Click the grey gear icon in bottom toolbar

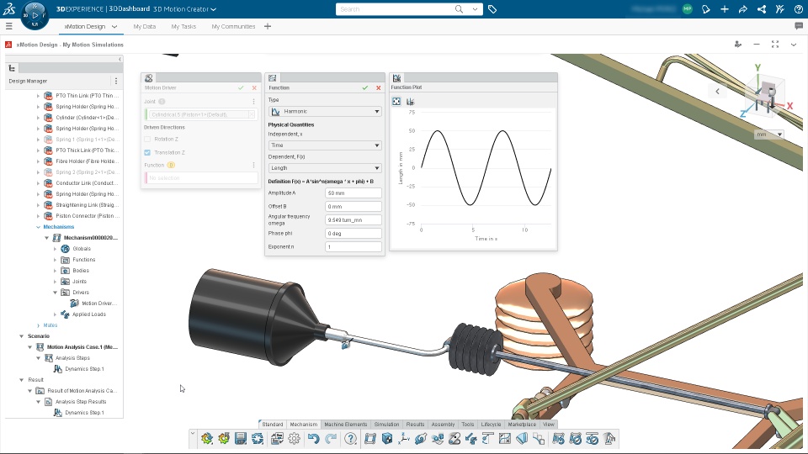[295, 439]
